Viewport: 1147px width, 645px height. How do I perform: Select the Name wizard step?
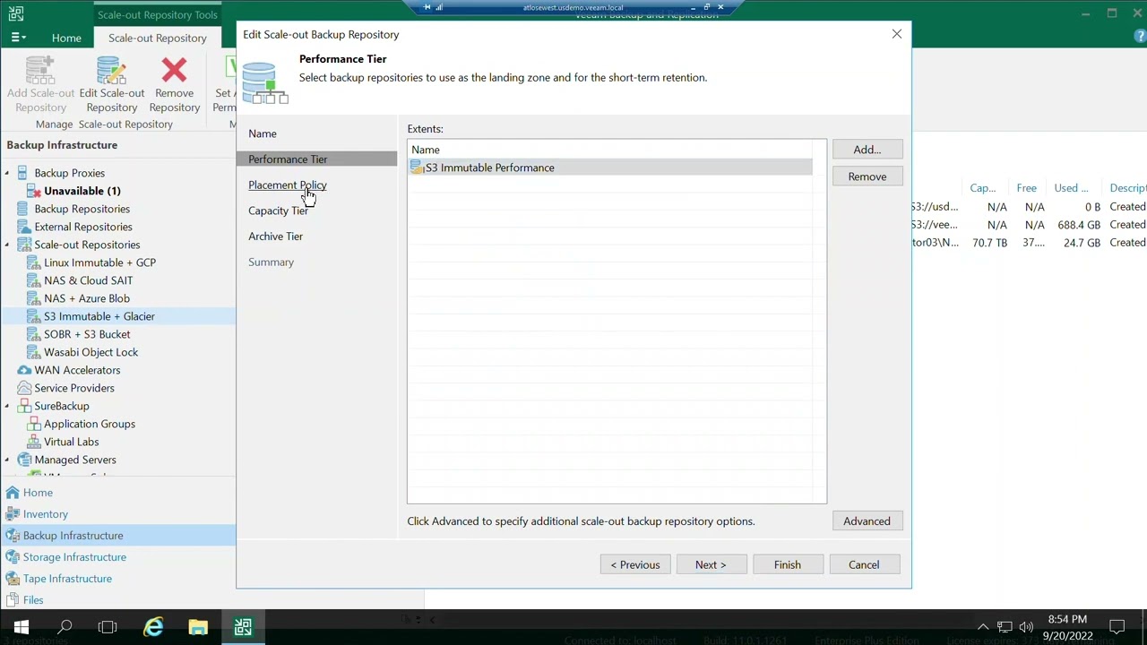tap(263, 133)
